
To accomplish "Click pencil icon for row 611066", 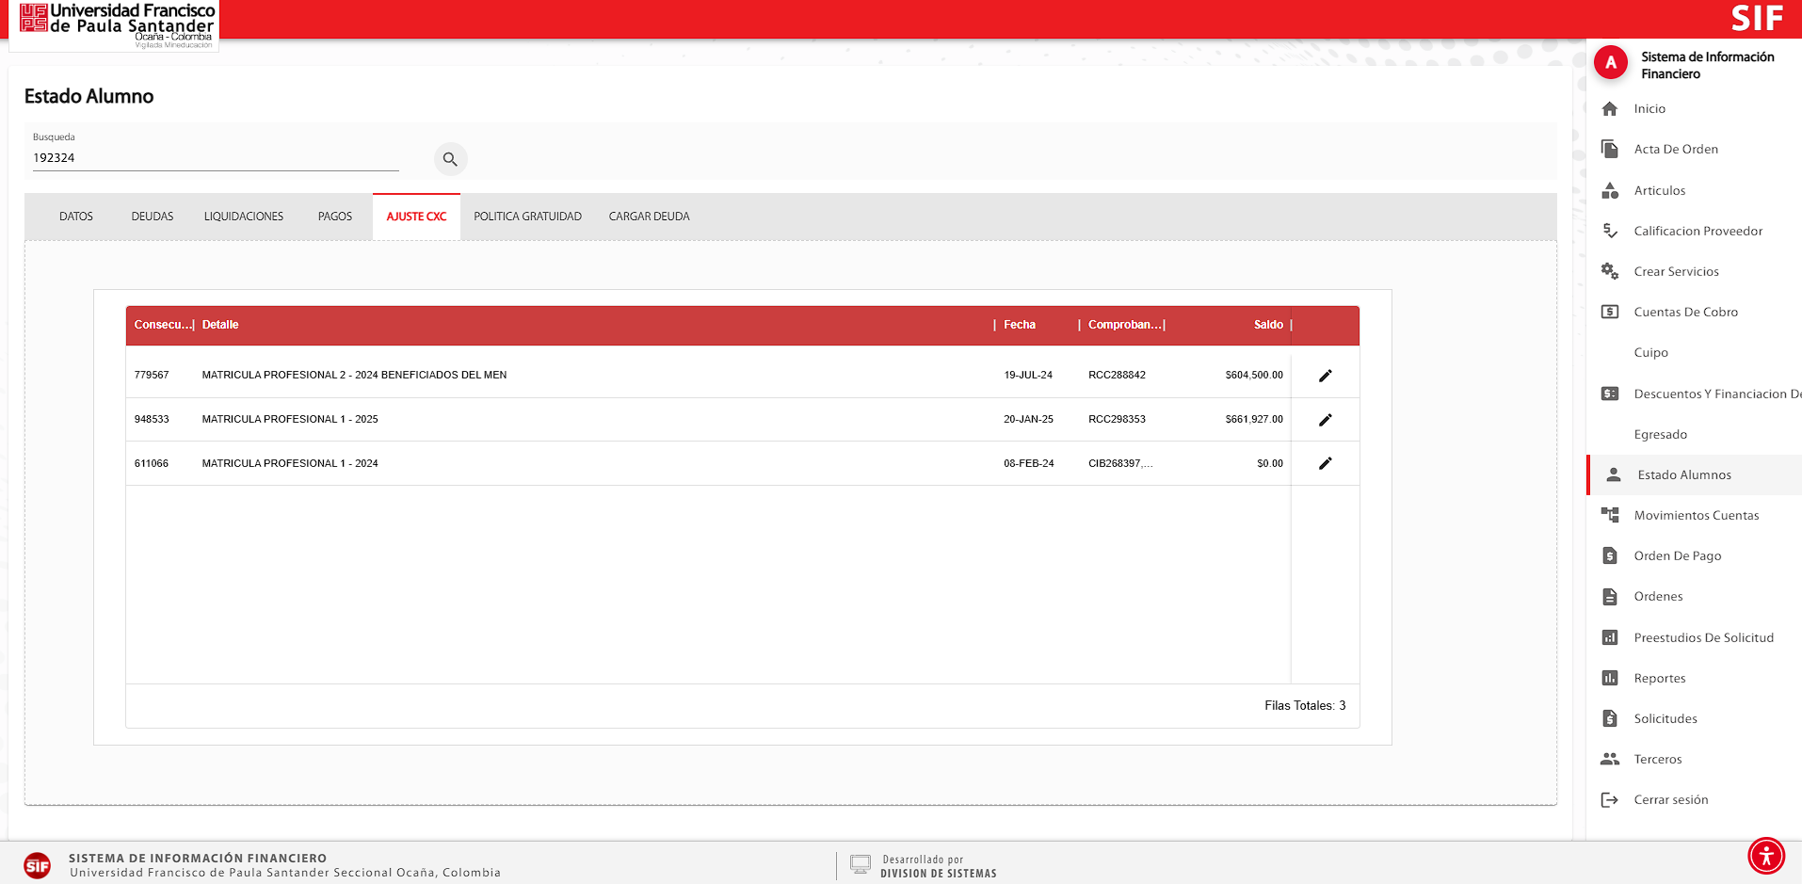I will click(1325, 463).
